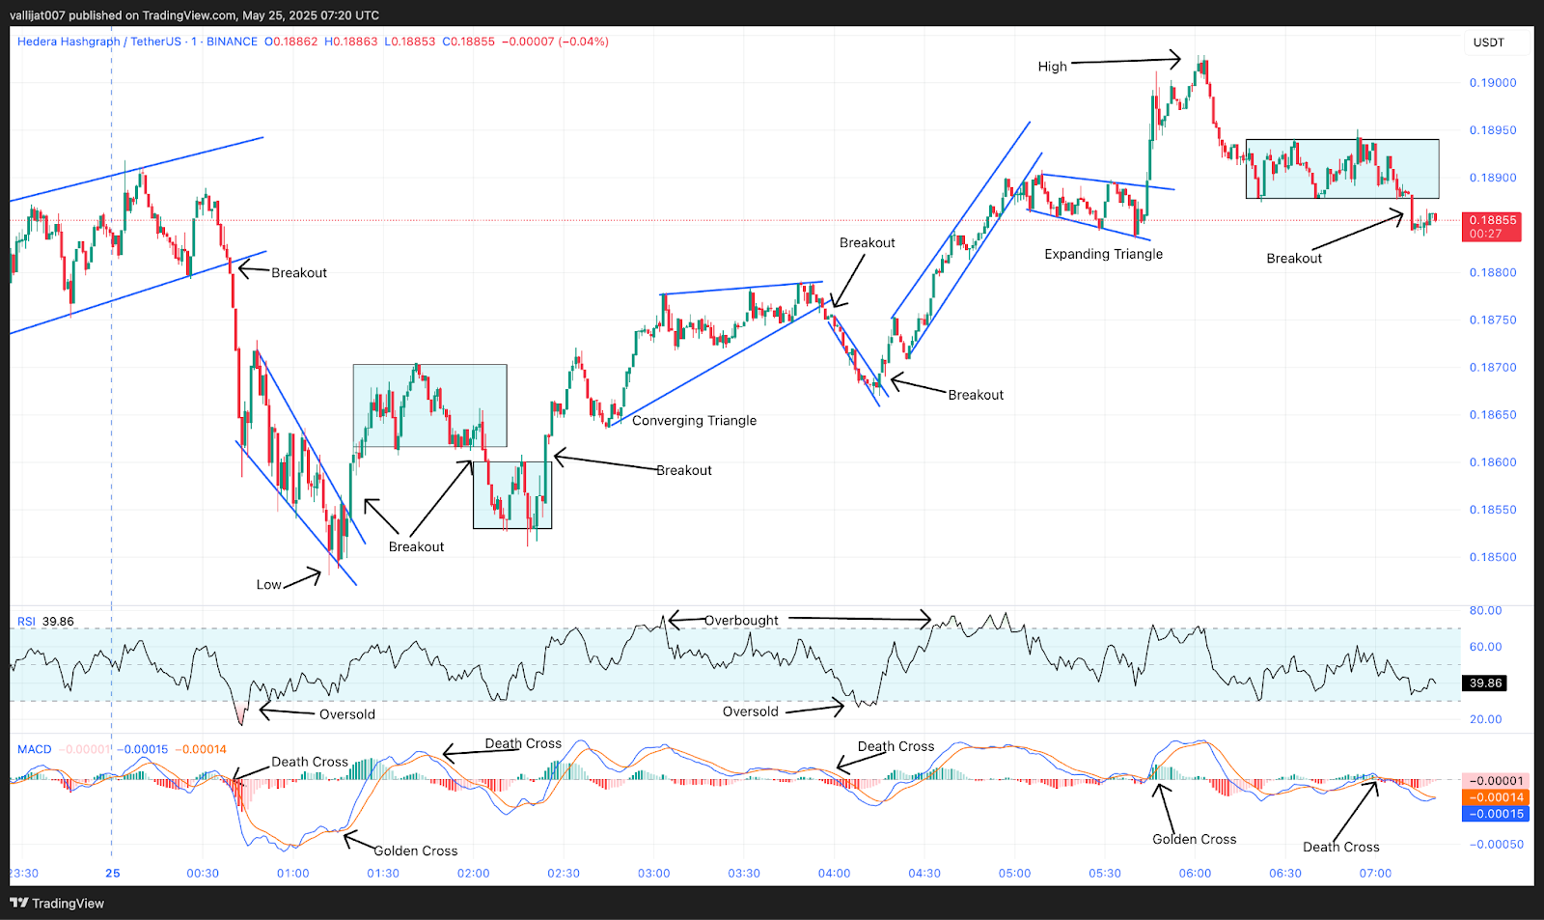The height and width of the screenshot is (920, 1544).
Task: Click the 01:00 time axis label
Action: coord(293,873)
